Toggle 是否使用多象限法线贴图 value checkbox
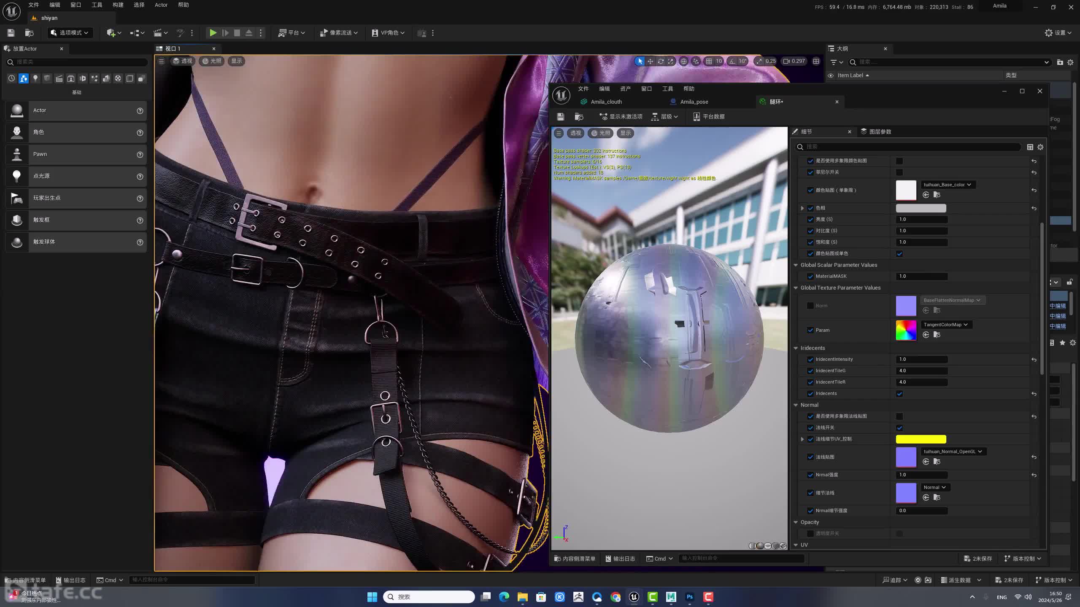This screenshot has width=1080, height=607. pos(899,416)
